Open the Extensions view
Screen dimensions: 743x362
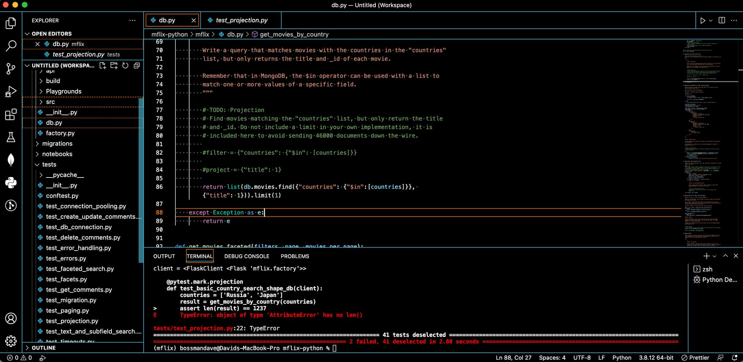10,114
